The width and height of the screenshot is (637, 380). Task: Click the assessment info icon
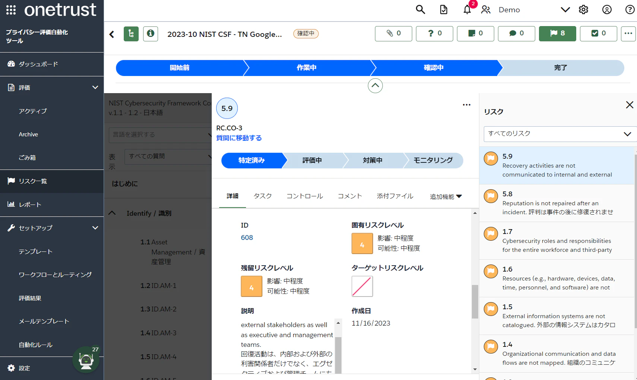(151, 34)
